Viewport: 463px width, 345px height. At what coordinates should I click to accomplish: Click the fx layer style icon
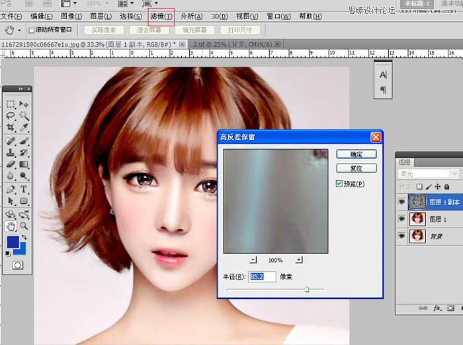437,308
